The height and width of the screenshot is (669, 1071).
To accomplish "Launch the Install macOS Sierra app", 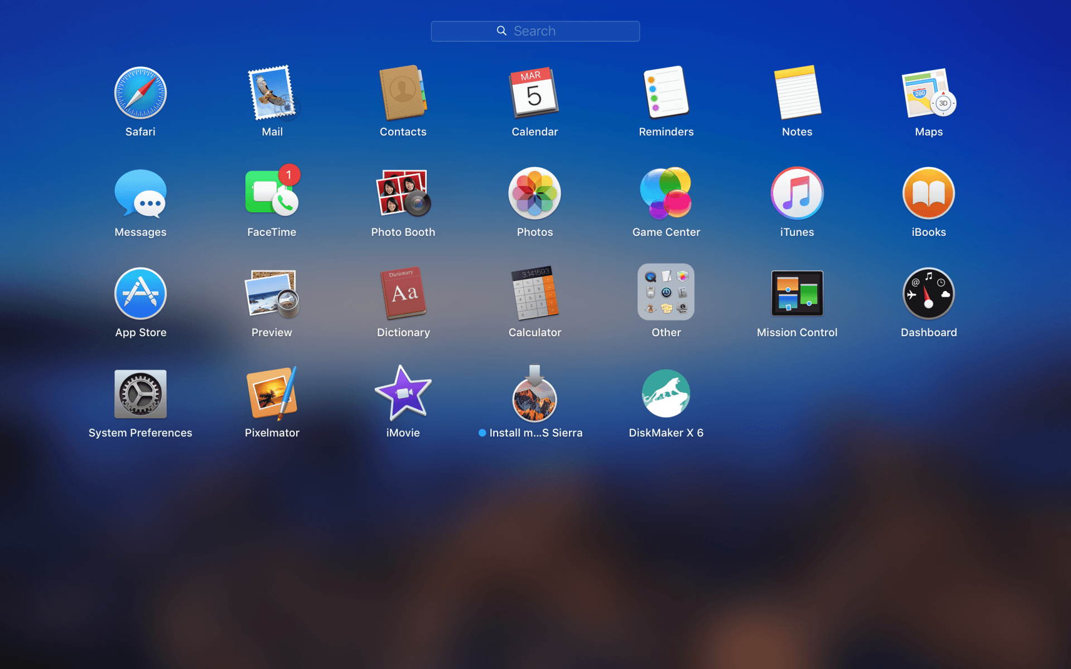I will pyautogui.click(x=534, y=394).
